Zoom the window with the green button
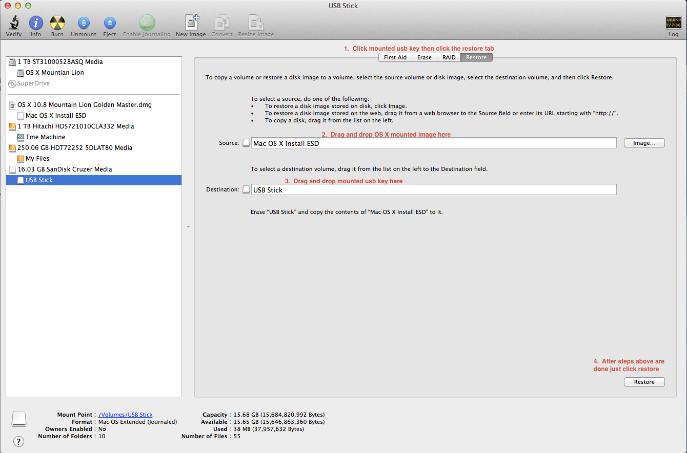687x453 pixels. pos(28,5)
